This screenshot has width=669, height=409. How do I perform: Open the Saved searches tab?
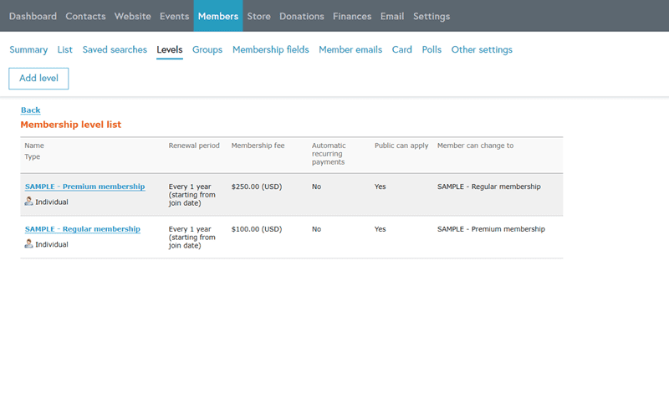(115, 49)
